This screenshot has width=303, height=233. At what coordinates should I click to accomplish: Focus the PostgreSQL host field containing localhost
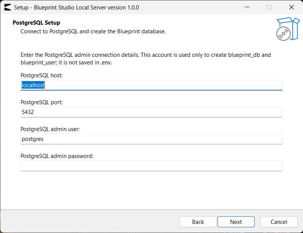(151, 85)
